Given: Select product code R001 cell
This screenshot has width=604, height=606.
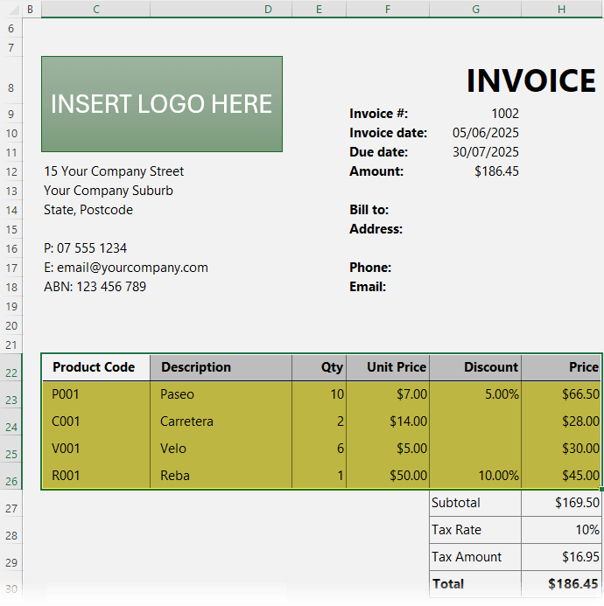Looking at the screenshot, I should [x=96, y=476].
